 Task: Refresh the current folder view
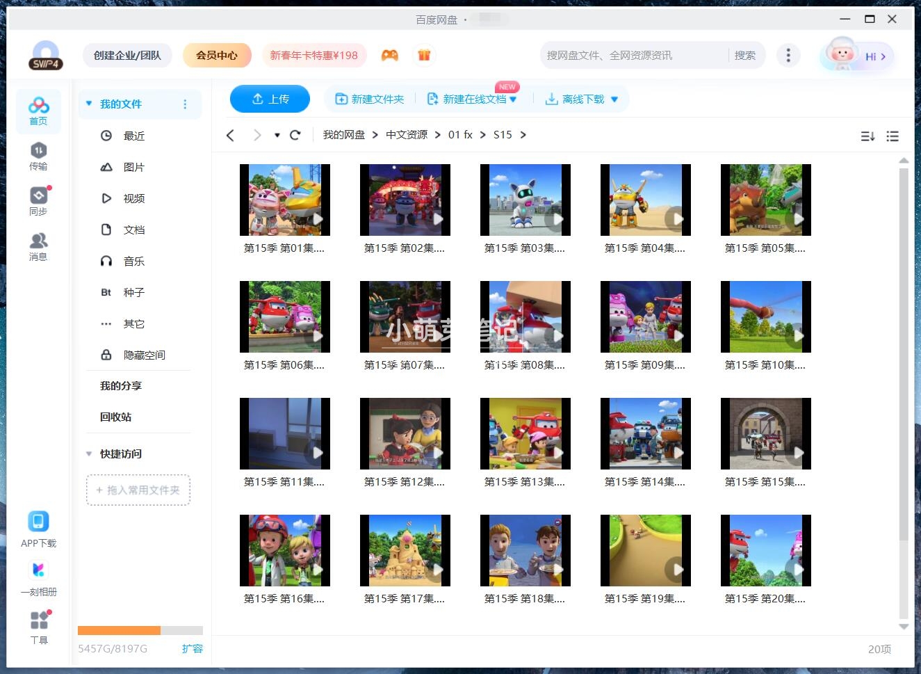point(295,135)
